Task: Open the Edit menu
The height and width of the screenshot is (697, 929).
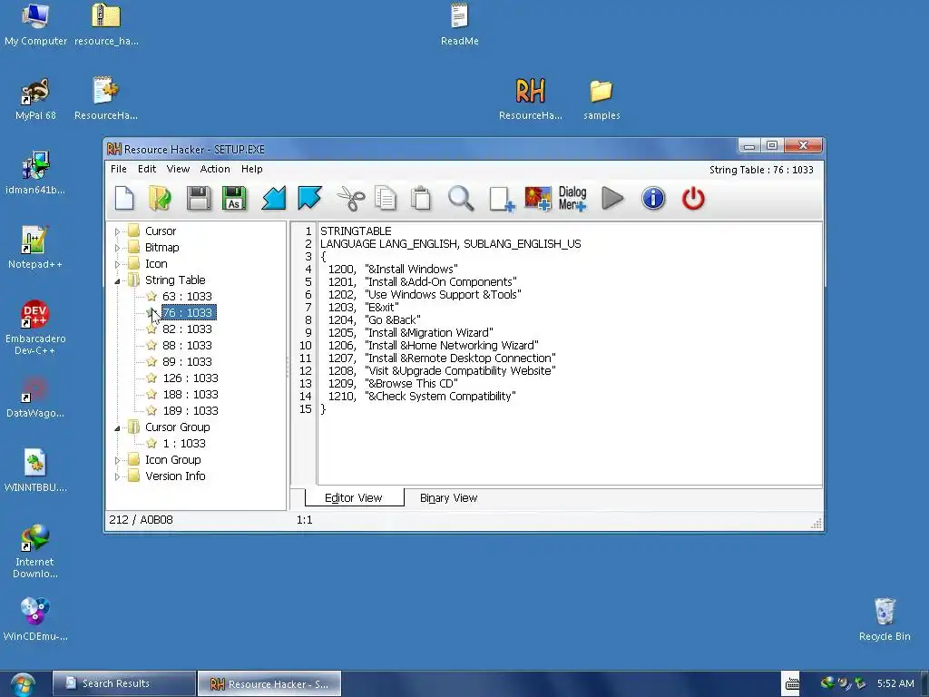Action: [147, 169]
